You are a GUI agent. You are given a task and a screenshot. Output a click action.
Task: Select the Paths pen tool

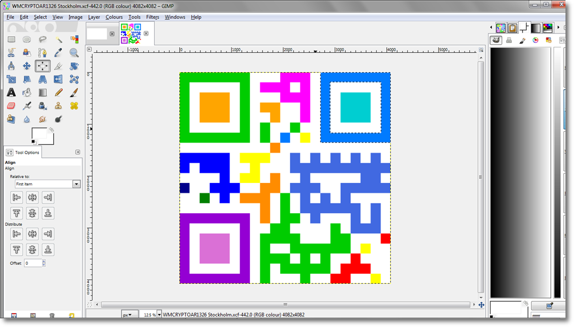[x=43, y=53]
